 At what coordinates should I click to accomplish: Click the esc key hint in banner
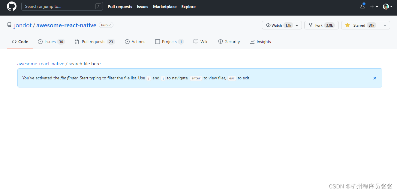pos(232,78)
